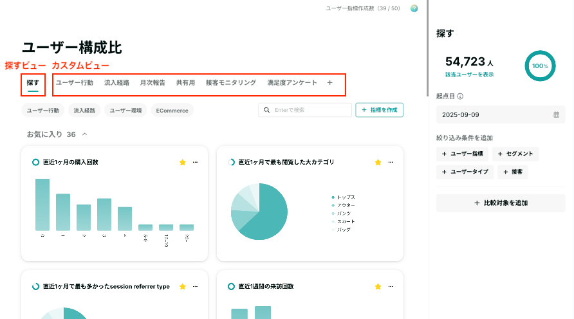Collapse the お気に入り 36 section

(84, 134)
